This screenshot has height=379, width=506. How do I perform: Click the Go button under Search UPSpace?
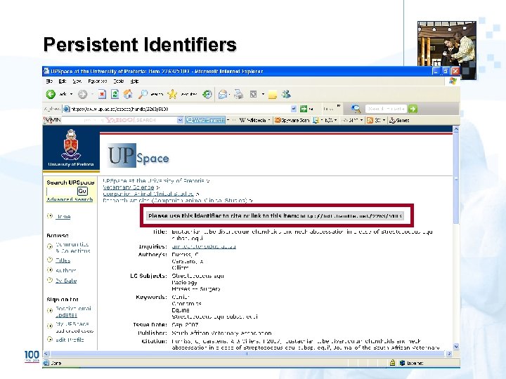click(82, 191)
